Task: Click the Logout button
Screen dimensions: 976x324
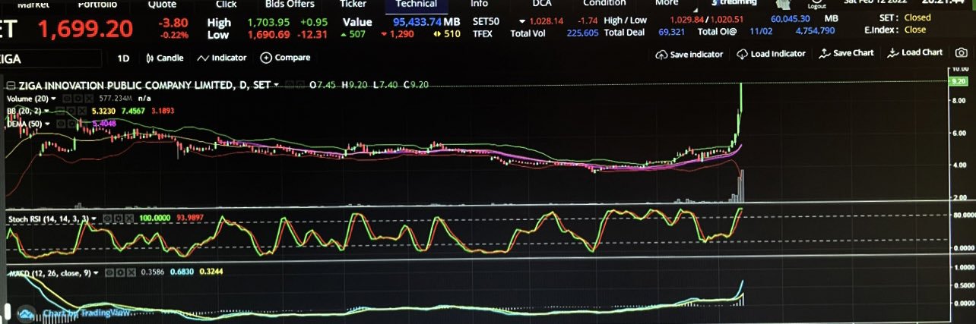Action: [816, 4]
